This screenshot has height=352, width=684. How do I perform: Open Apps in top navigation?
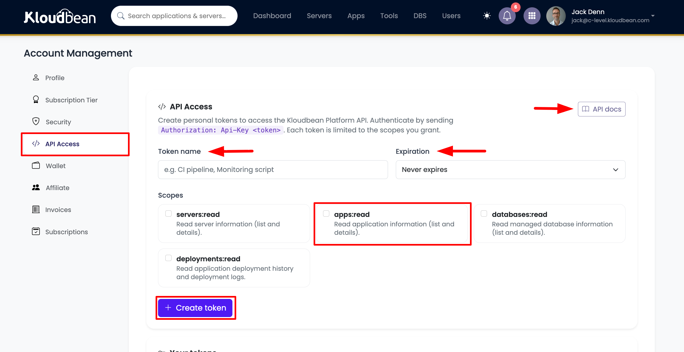[356, 16]
